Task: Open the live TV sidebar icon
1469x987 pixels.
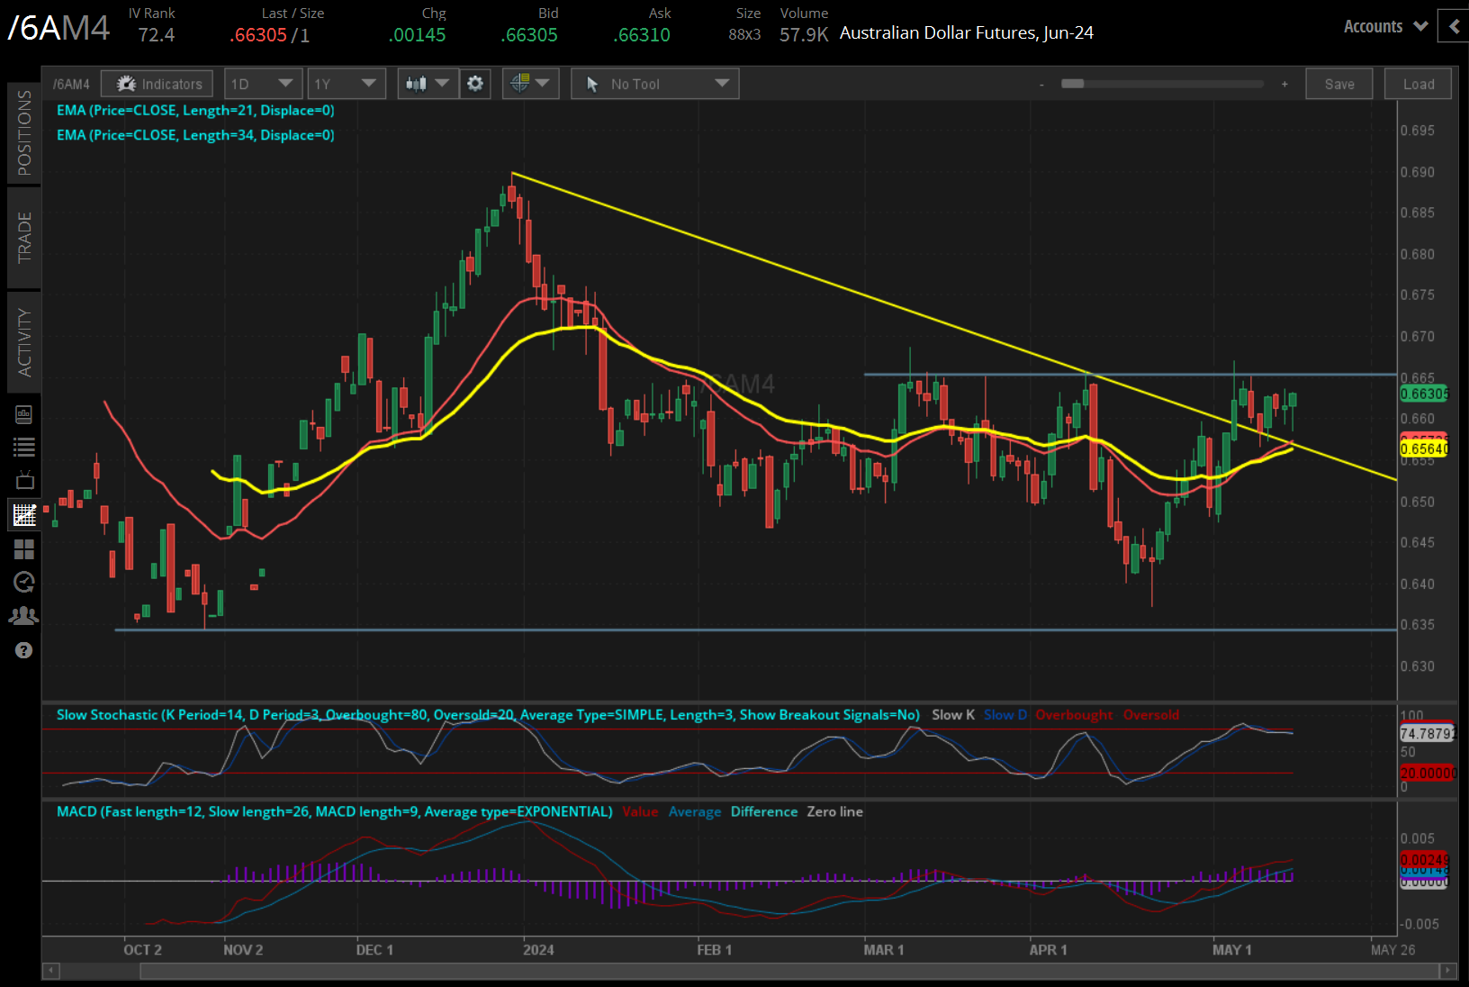Action: pos(24,480)
